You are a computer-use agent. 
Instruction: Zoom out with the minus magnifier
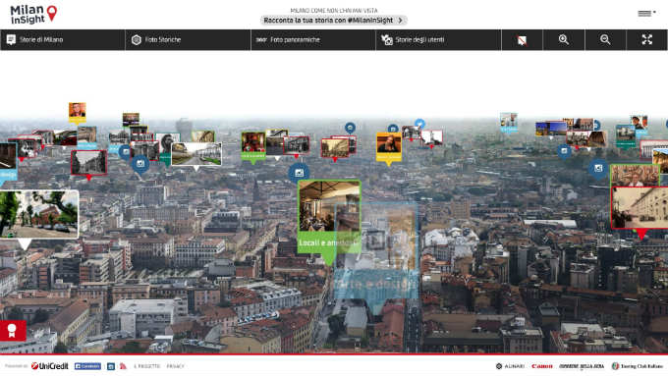tap(605, 39)
